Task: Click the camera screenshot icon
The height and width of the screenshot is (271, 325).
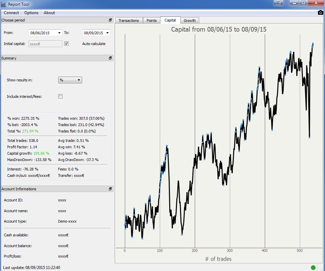Action: (320, 13)
